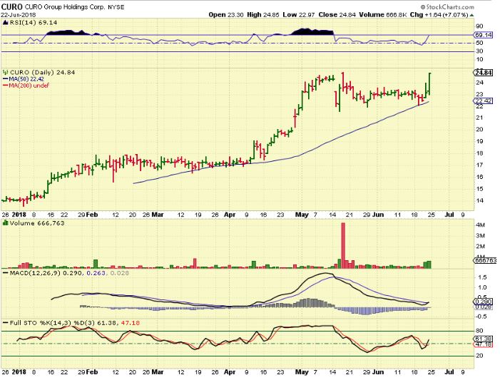Viewport: 500px width, 380px height.
Task: Click the Mar label on the bottom date axis
Action: coord(157,372)
